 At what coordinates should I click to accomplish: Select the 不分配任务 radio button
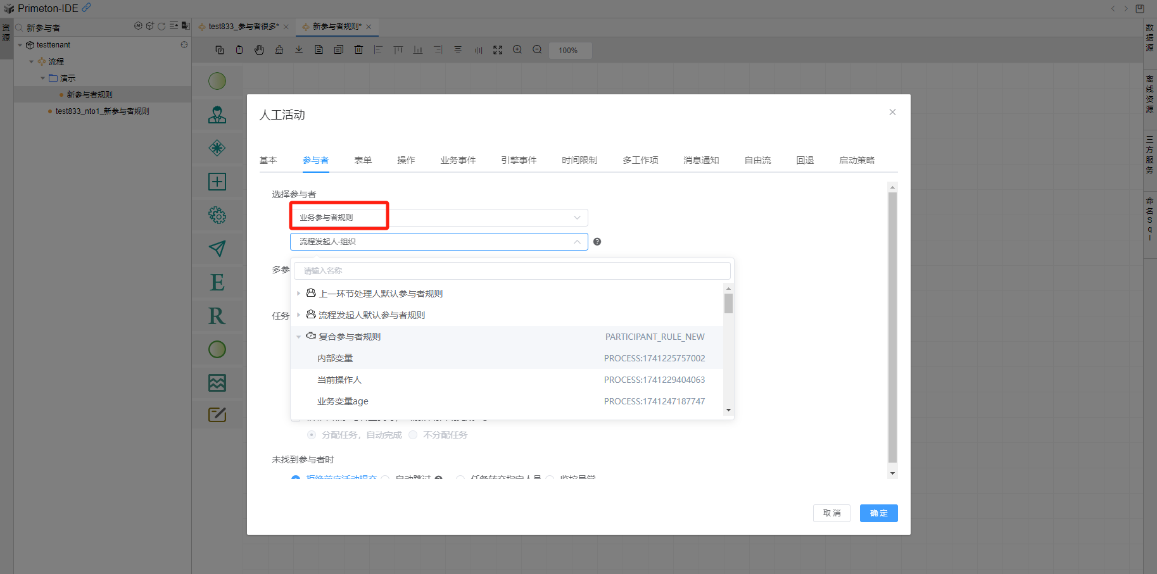(414, 435)
